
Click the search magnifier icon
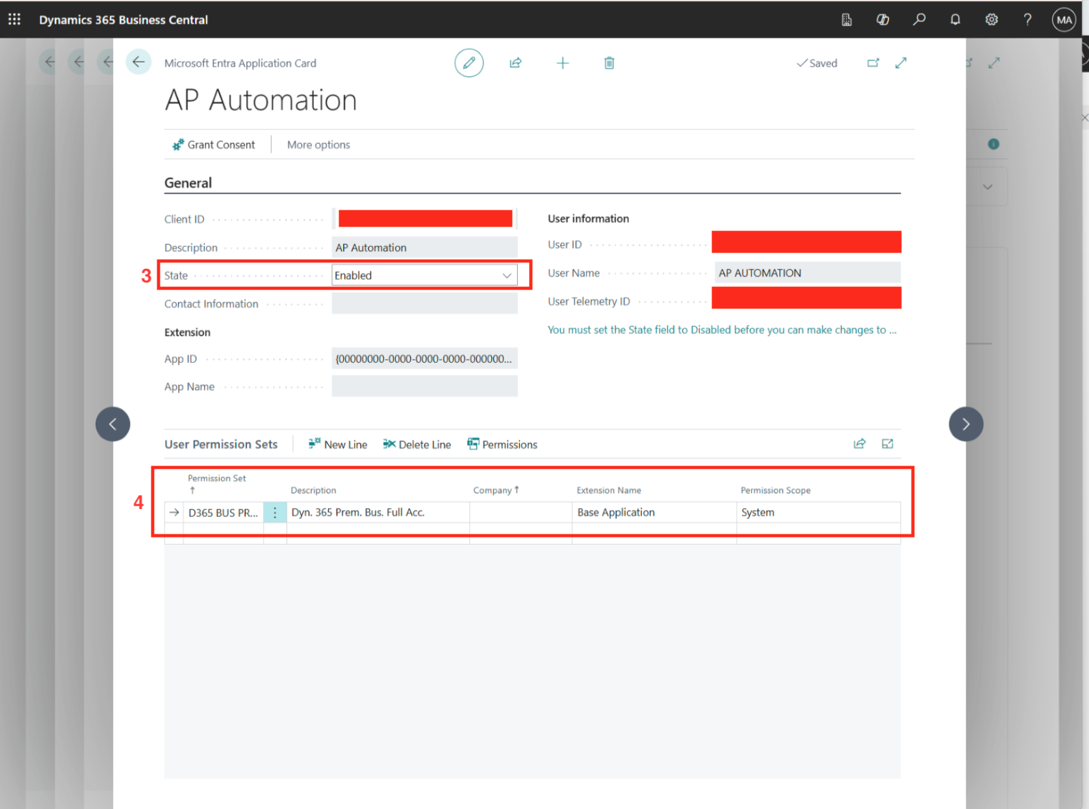(919, 19)
